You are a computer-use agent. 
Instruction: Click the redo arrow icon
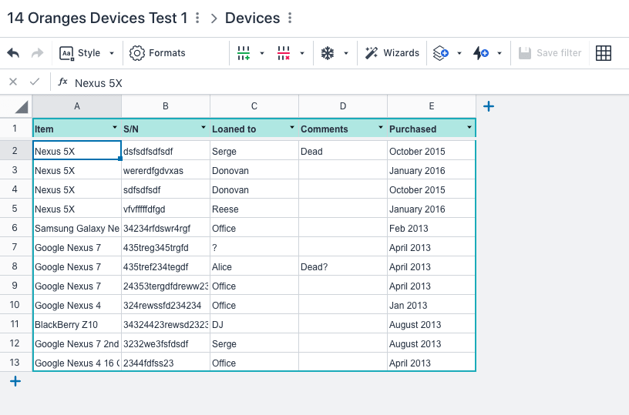point(37,53)
